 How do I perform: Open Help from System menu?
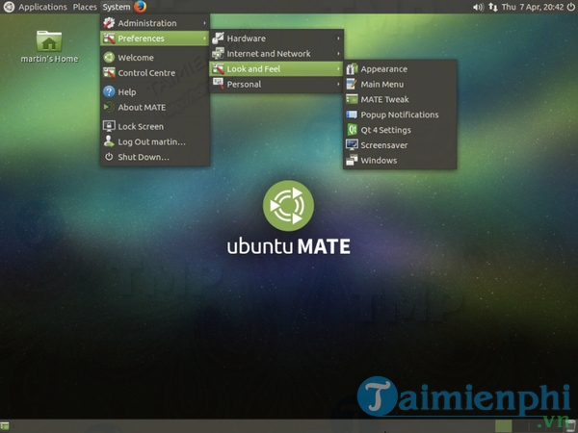(x=155, y=92)
